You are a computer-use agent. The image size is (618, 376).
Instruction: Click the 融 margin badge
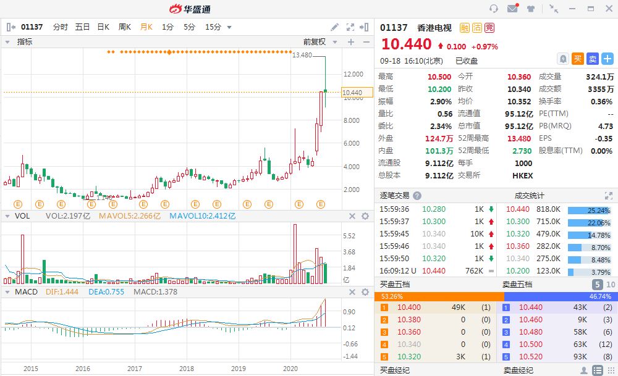[465, 28]
